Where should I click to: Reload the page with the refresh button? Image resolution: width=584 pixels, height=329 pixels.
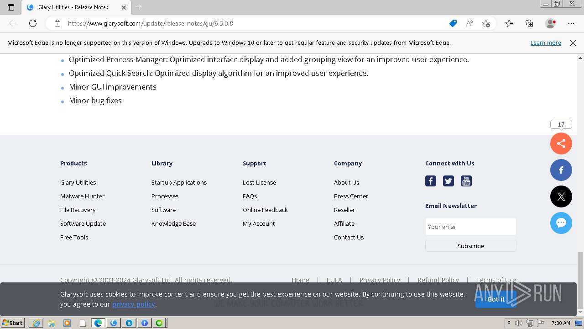[33, 23]
